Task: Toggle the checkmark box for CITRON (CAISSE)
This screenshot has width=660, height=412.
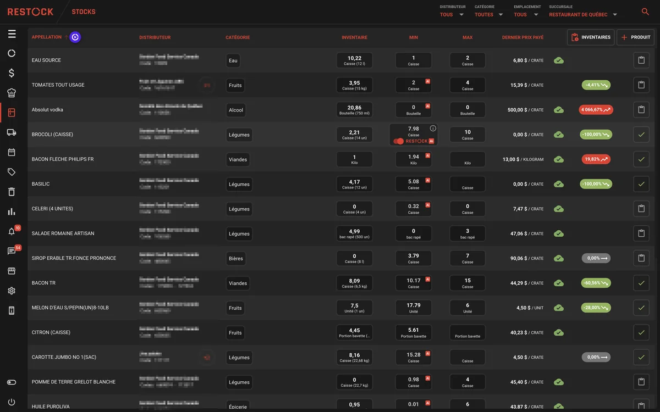Action: [x=641, y=332]
